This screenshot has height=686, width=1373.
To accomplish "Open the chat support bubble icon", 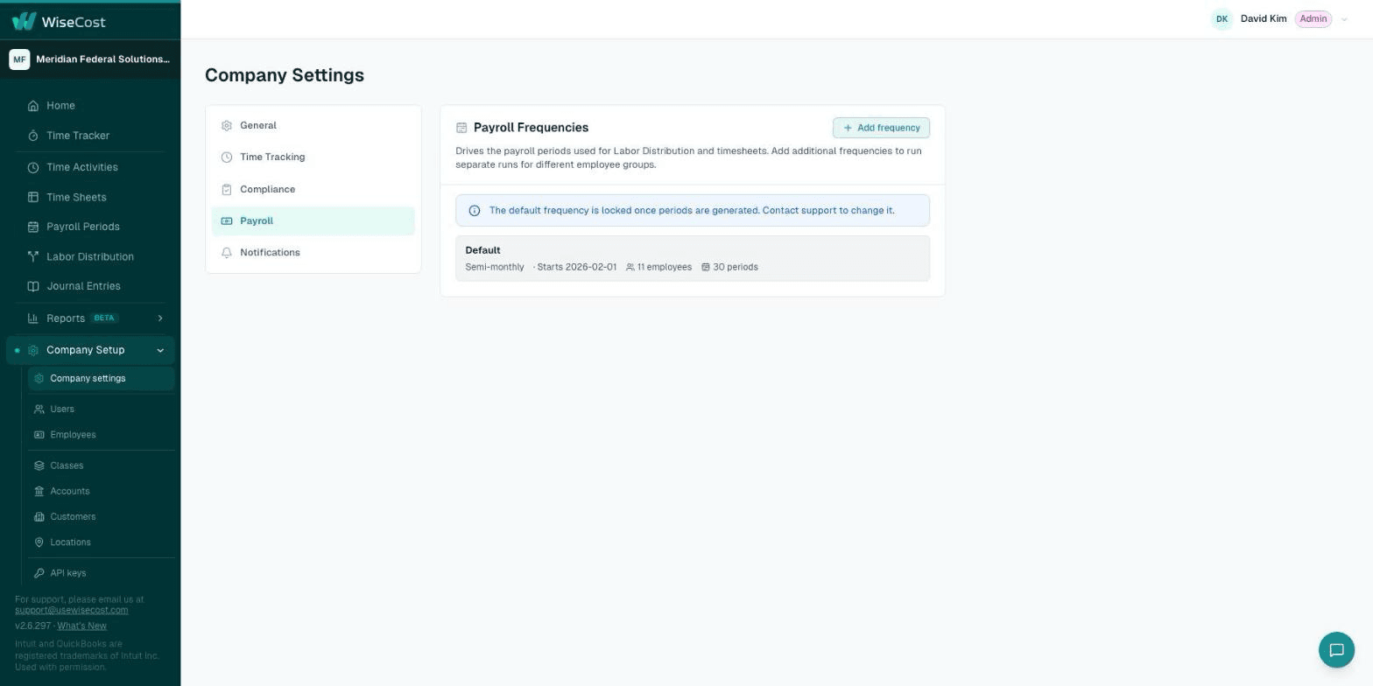I will click(x=1336, y=650).
